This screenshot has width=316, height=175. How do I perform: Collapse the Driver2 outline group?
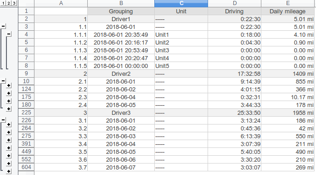[x=3, y=81]
